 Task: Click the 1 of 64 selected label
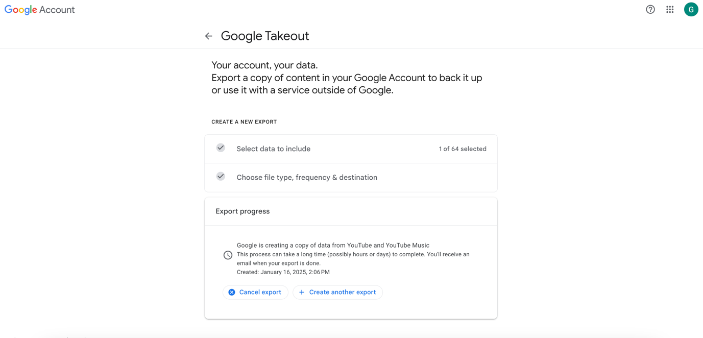(462, 149)
